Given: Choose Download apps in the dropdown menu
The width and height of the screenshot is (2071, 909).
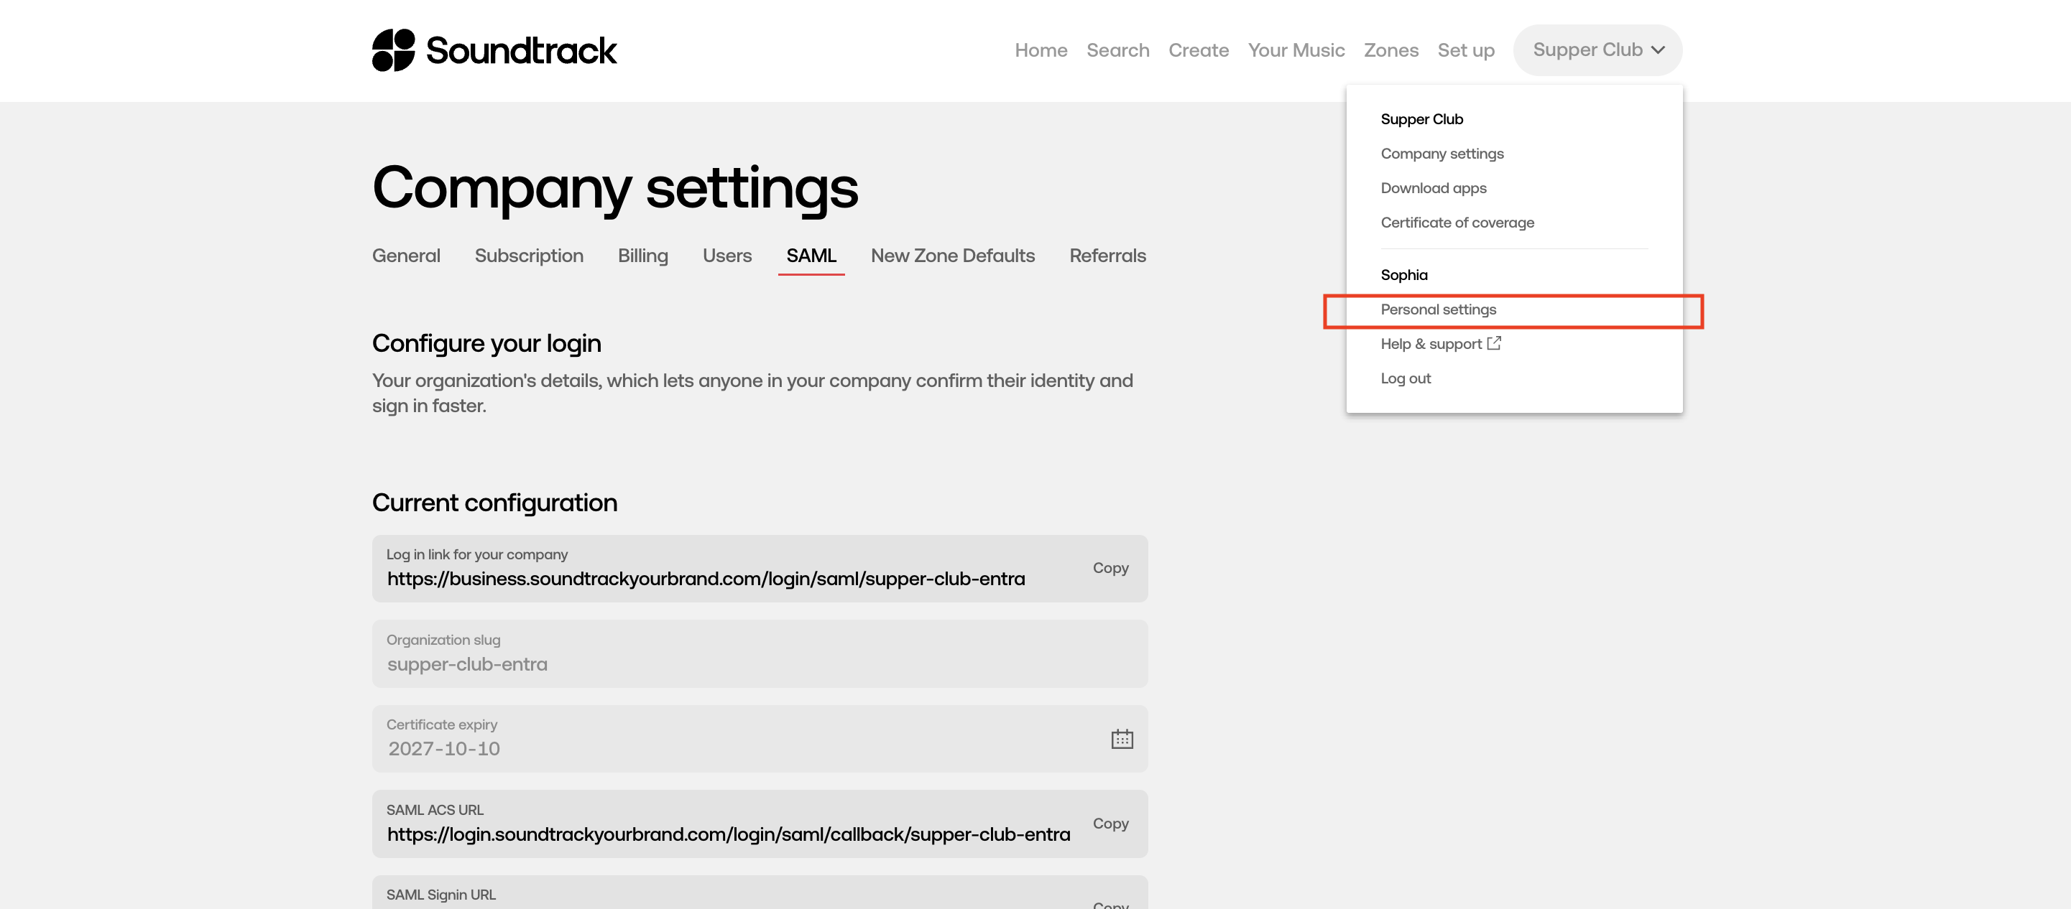Looking at the screenshot, I should pyautogui.click(x=1434, y=188).
